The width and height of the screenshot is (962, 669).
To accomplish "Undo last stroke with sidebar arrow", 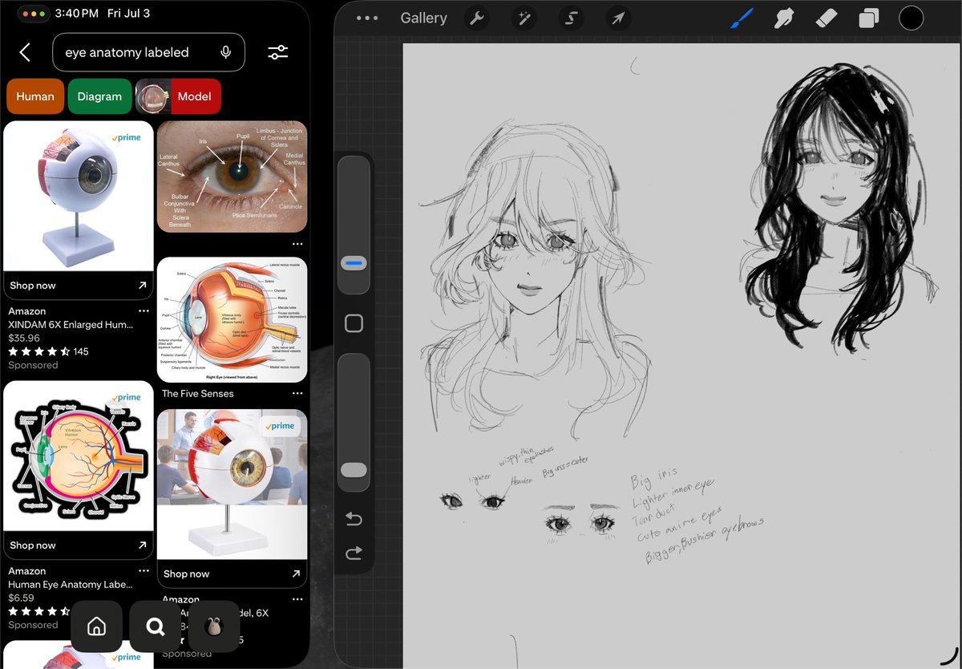I will point(354,520).
